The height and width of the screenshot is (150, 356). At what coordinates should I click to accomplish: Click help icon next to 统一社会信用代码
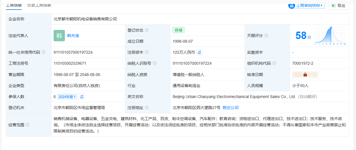tap(43, 52)
